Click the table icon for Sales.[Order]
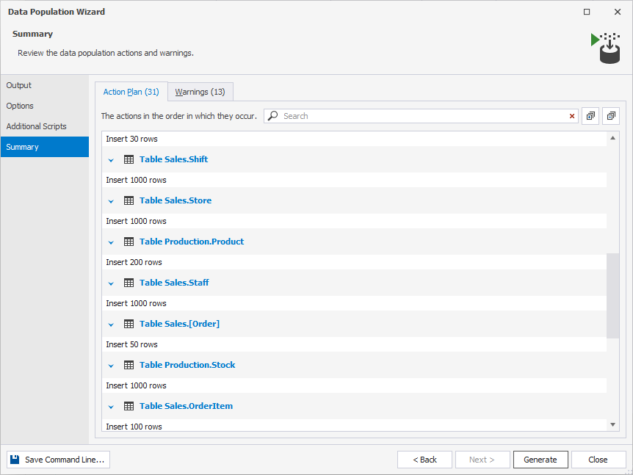The height and width of the screenshot is (475, 633). pyautogui.click(x=129, y=324)
